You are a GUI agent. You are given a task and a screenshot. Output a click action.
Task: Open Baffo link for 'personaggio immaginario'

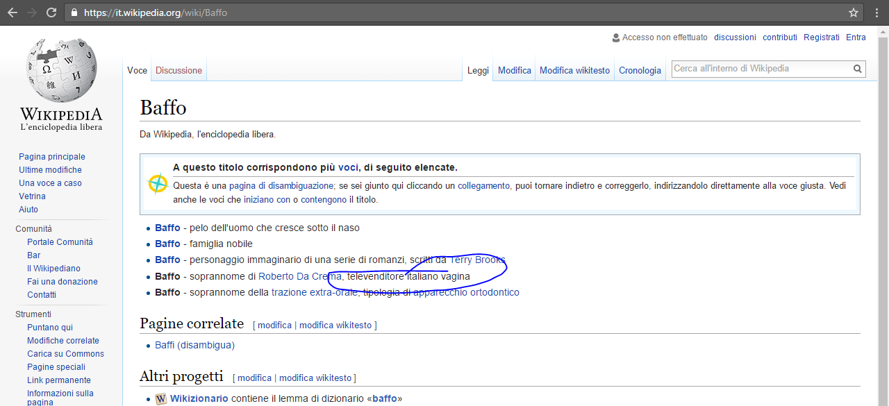point(167,260)
